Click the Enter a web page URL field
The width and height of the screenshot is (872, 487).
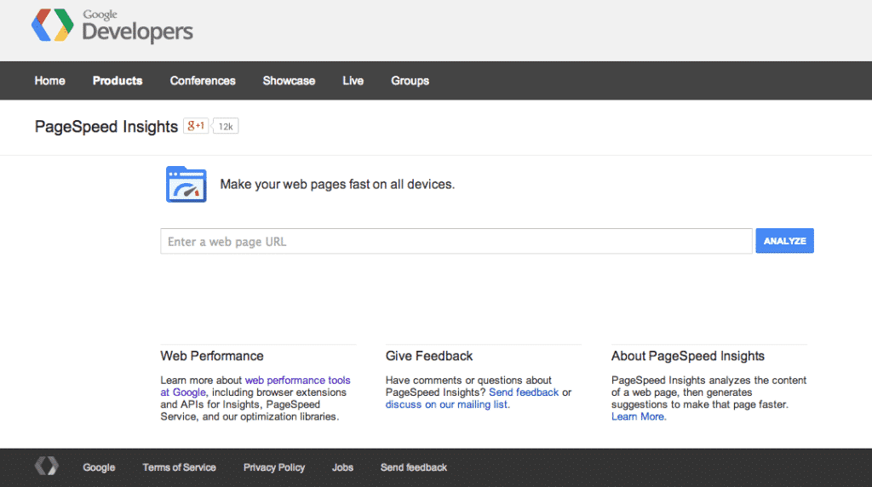pos(456,241)
